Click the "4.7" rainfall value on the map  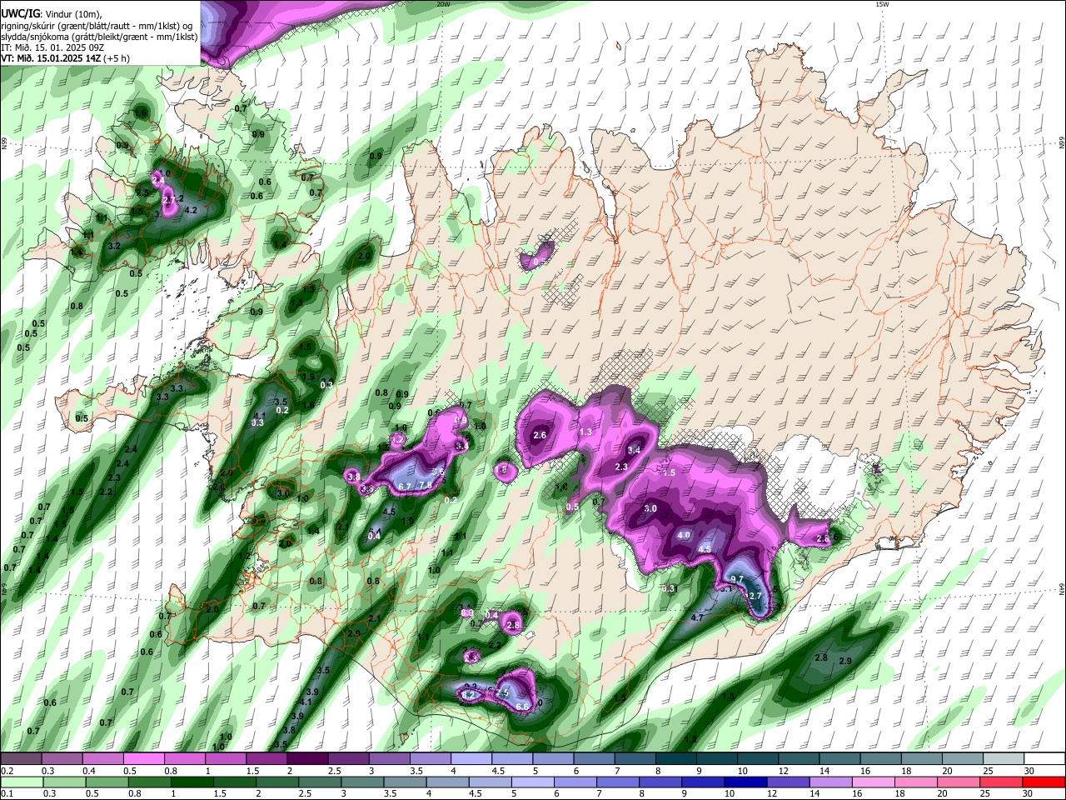point(697,618)
